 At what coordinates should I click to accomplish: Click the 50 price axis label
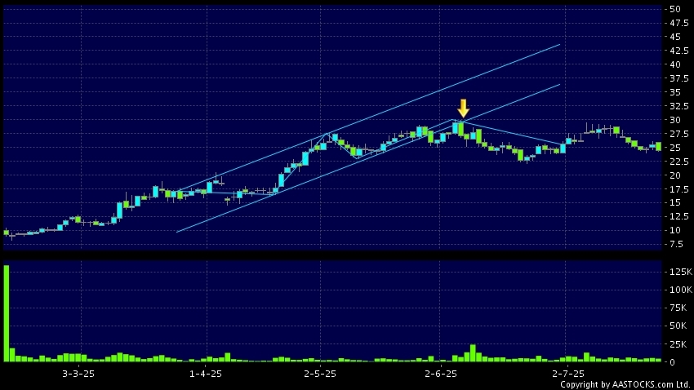pyautogui.click(x=675, y=9)
